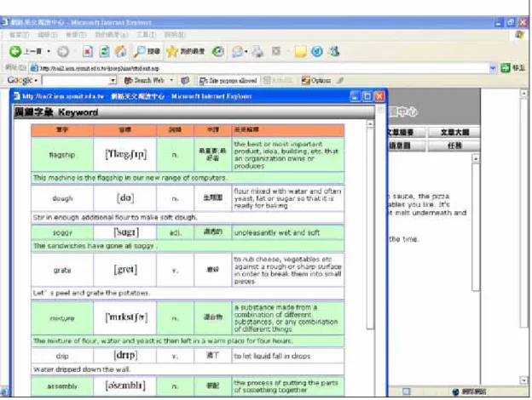Click the word "grate" in the table

tap(62, 271)
